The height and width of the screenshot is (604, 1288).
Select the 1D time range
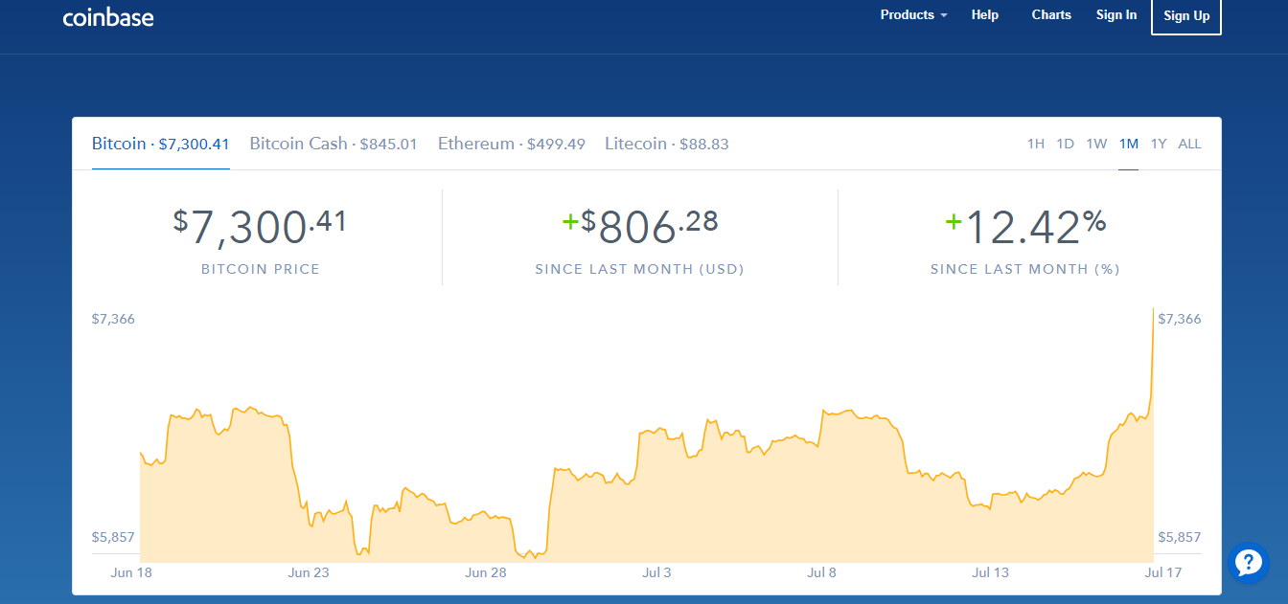point(1066,144)
